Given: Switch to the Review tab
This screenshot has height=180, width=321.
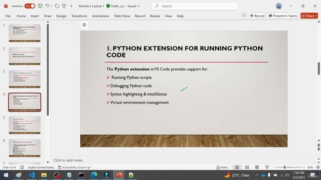Looking at the screenshot, I should (x=155, y=16).
